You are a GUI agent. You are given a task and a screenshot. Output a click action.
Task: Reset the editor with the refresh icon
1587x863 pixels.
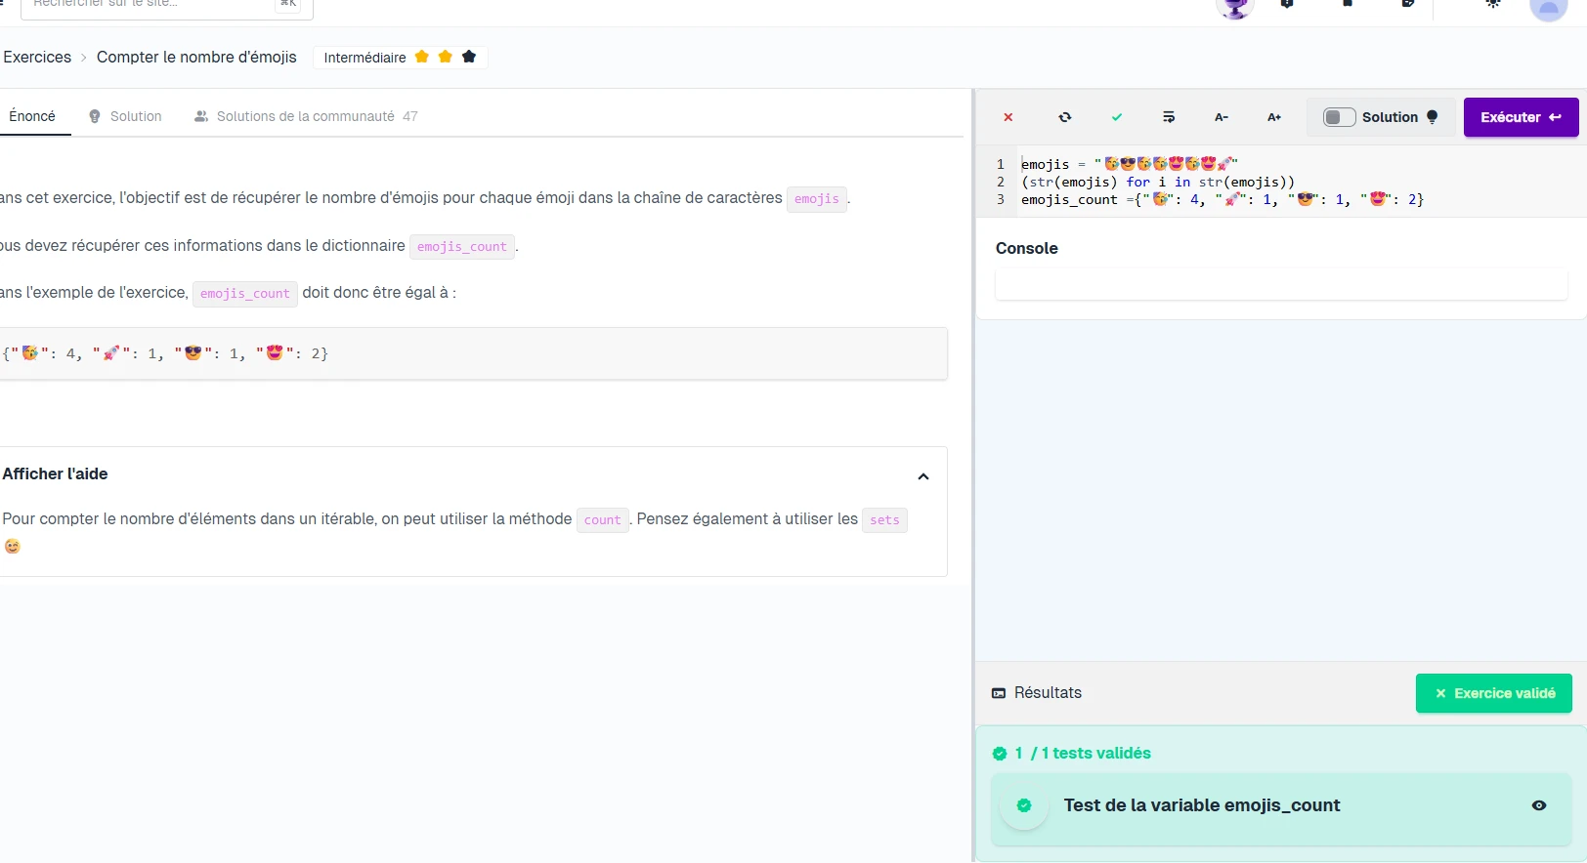click(x=1065, y=117)
